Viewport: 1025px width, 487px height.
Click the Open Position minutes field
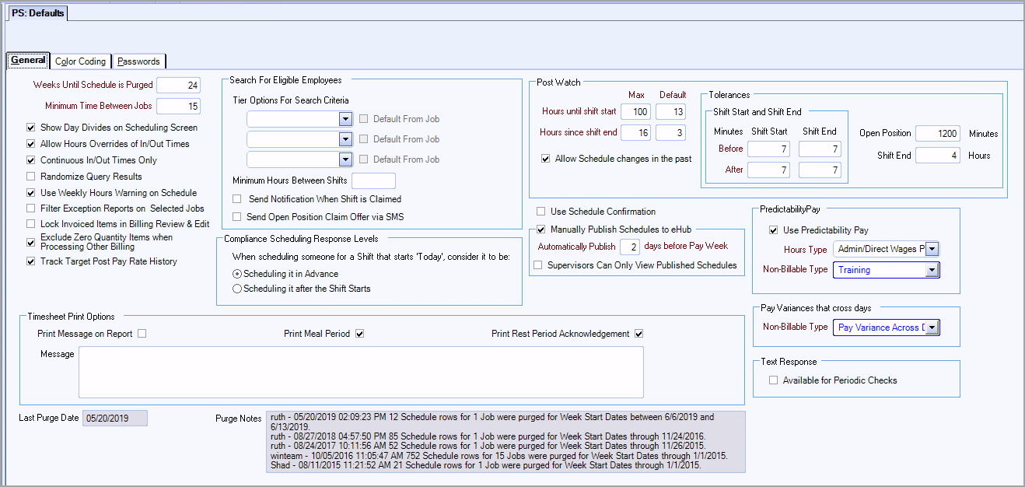pos(937,134)
